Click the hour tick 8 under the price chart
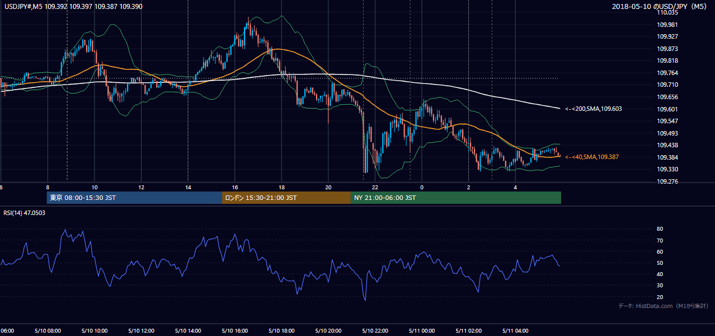This screenshot has height=336, width=715. [48, 188]
